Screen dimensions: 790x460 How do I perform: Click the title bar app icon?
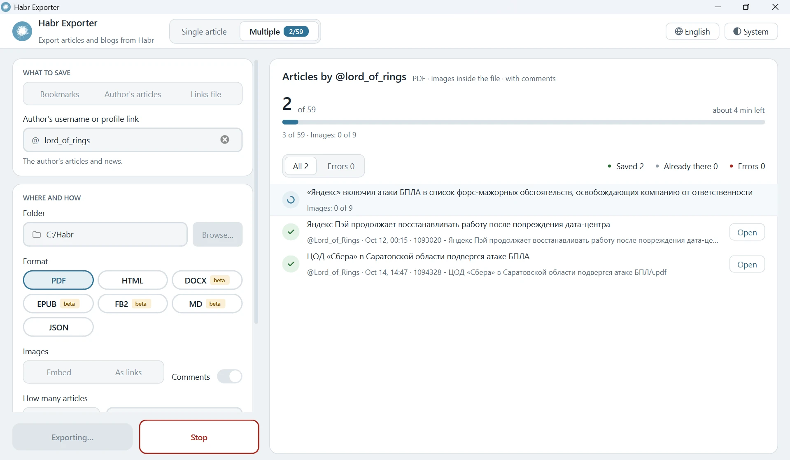pyautogui.click(x=6, y=7)
